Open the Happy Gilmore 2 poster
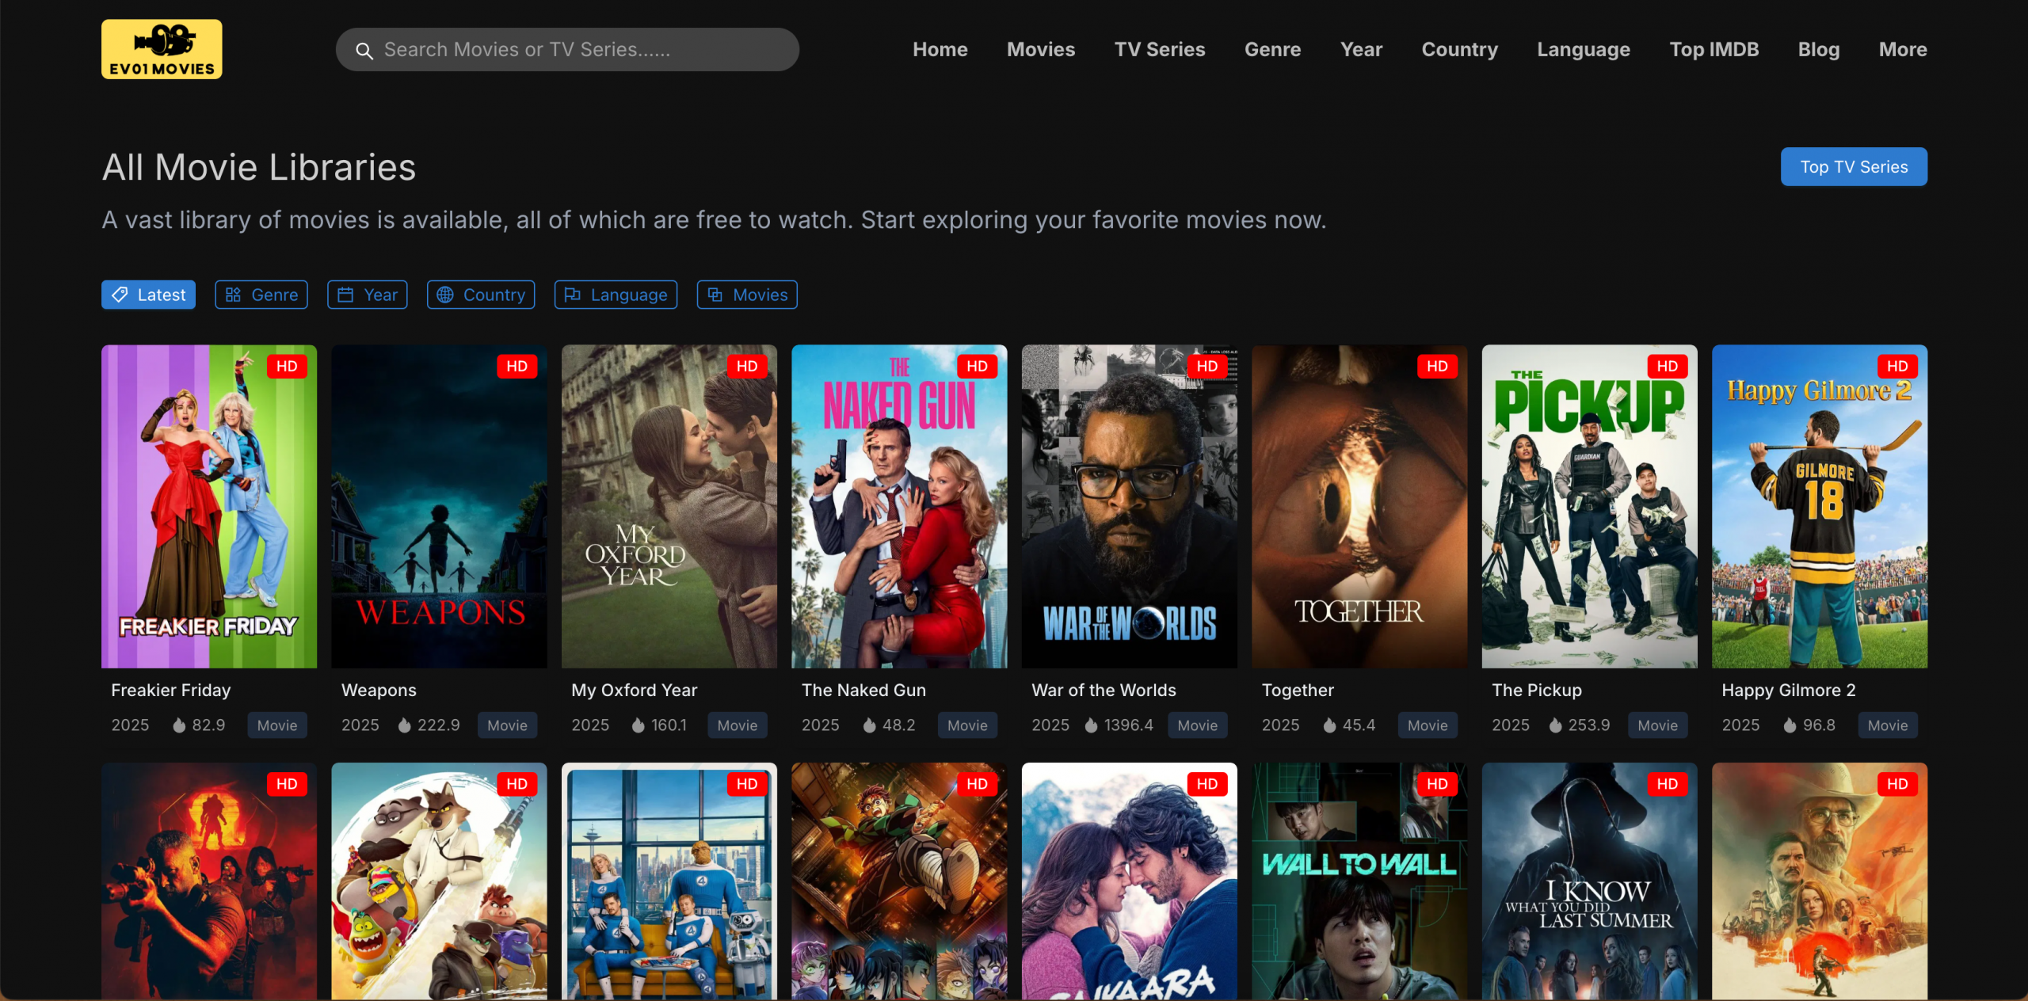 (x=1820, y=506)
